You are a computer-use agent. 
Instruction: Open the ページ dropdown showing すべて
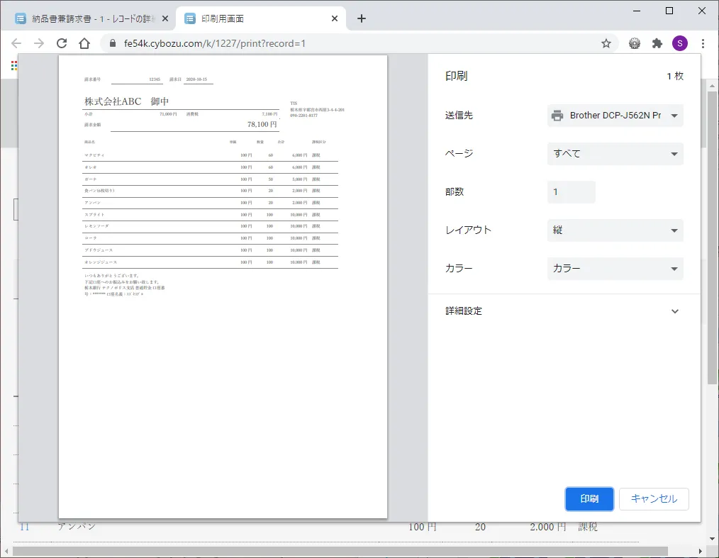coord(615,154)
